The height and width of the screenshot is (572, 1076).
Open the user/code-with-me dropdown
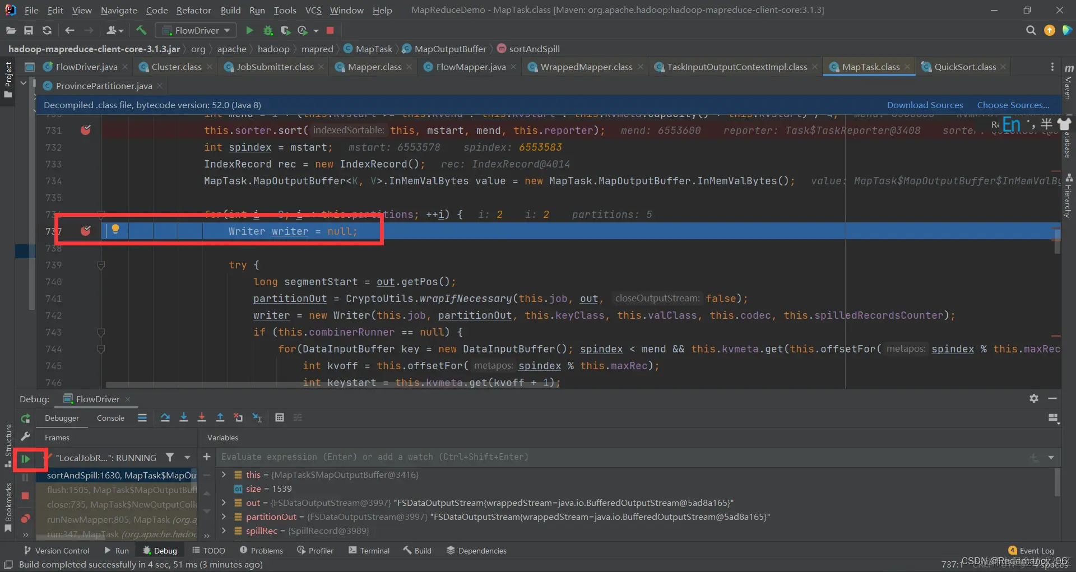point(114,30)
